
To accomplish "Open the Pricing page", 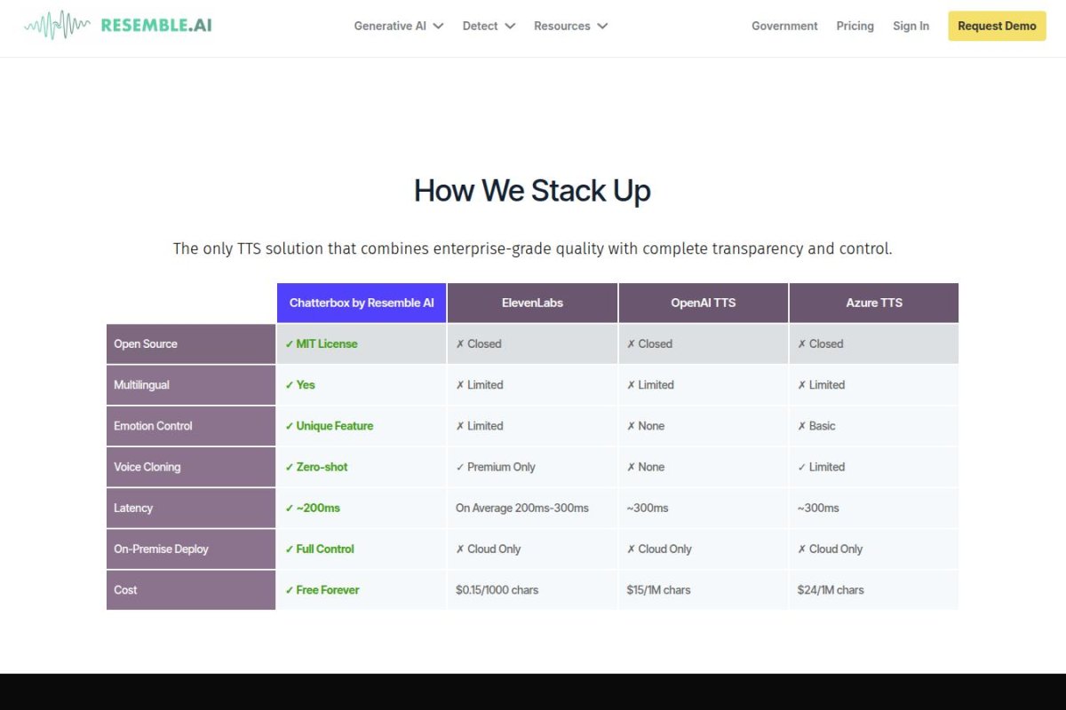I will 855,26.
